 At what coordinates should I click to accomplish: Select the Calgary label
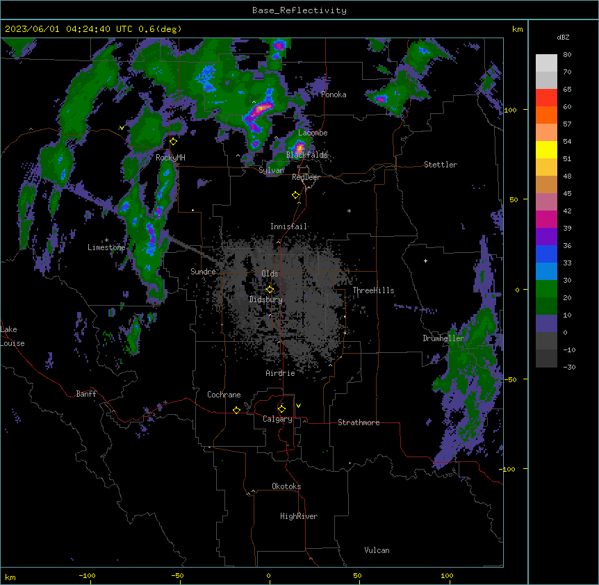click(x=277, y=419)
